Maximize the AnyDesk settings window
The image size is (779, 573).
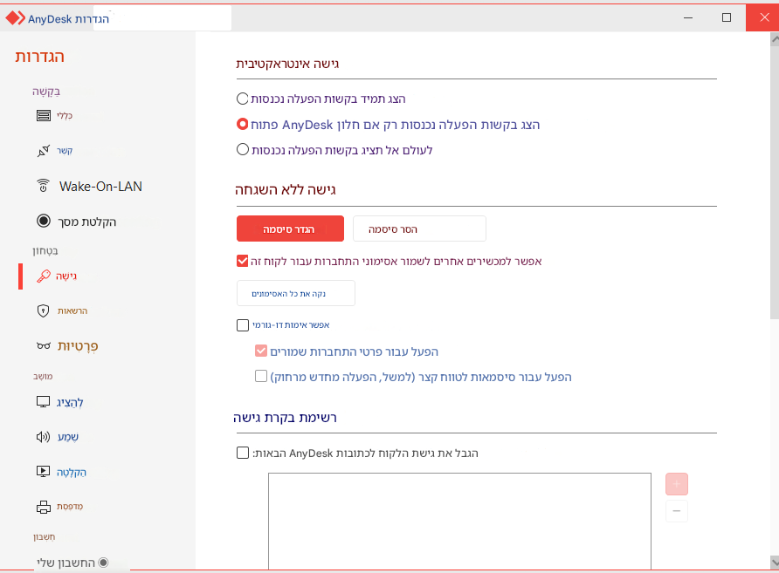click(727, 17)
